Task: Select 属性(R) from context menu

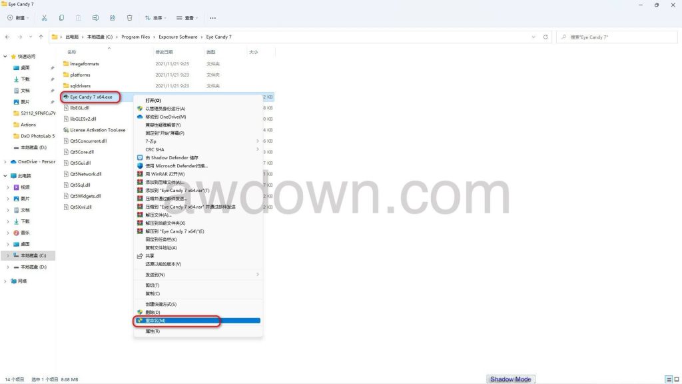Action: click(x=153, y=331)
